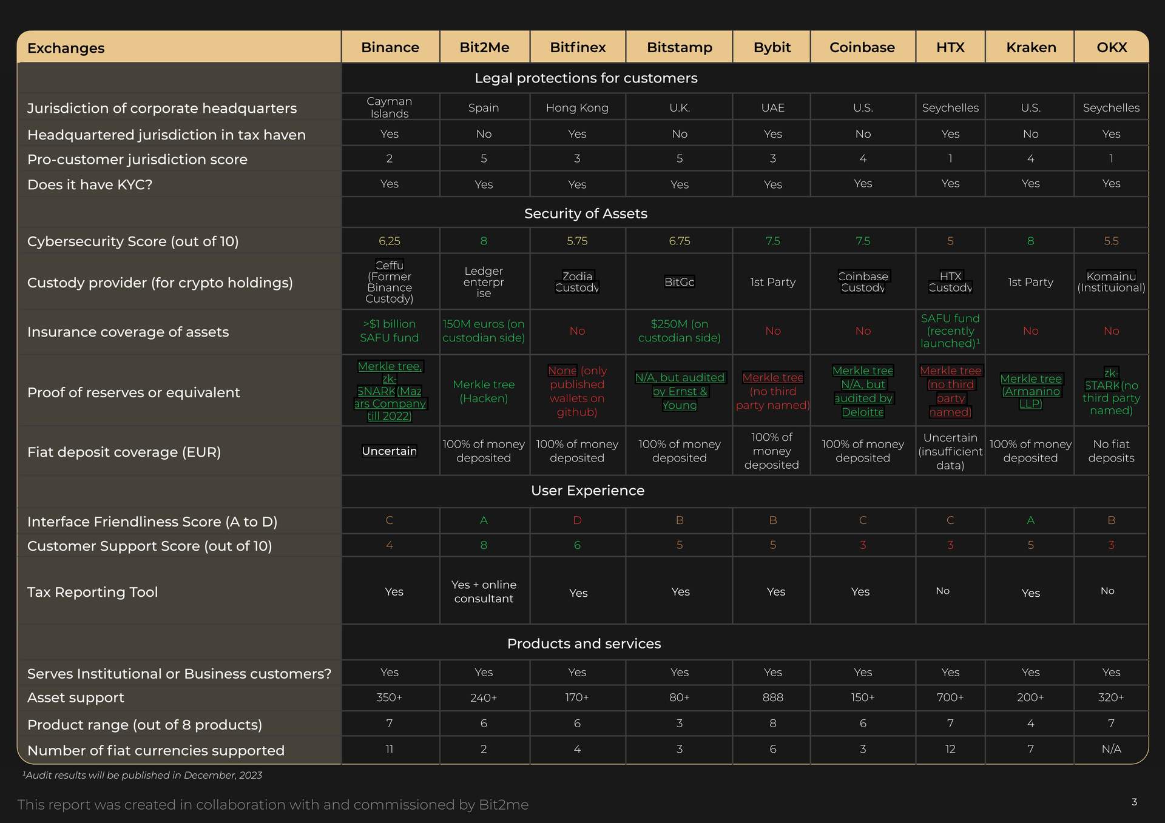Select 'Security of Assets' section title

point(586,213)
